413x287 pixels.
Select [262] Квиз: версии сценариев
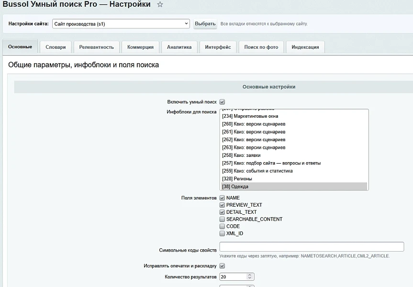tap(294, 140)
